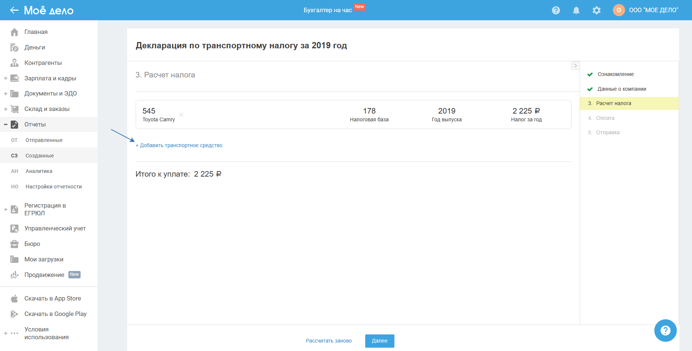Click the Склад и заказы icon
692x351 pixels.
[x=14, y=109]
